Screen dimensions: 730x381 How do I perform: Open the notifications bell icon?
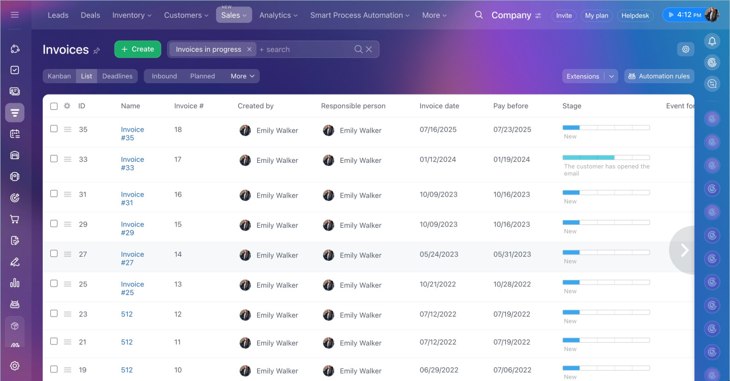point(712,41)
